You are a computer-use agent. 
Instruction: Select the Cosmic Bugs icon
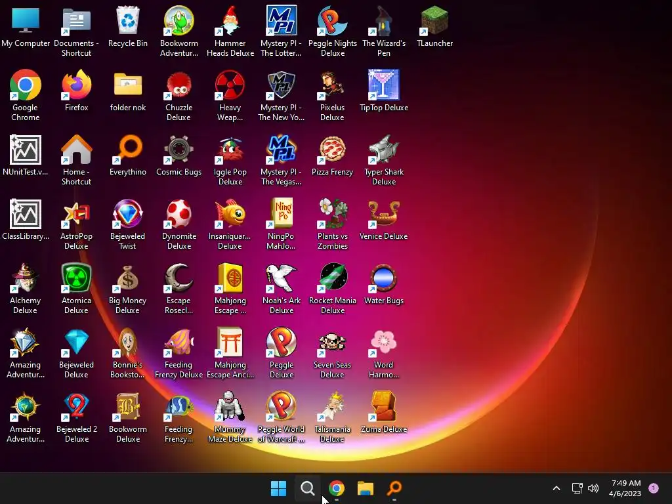(x=178, y=149)
